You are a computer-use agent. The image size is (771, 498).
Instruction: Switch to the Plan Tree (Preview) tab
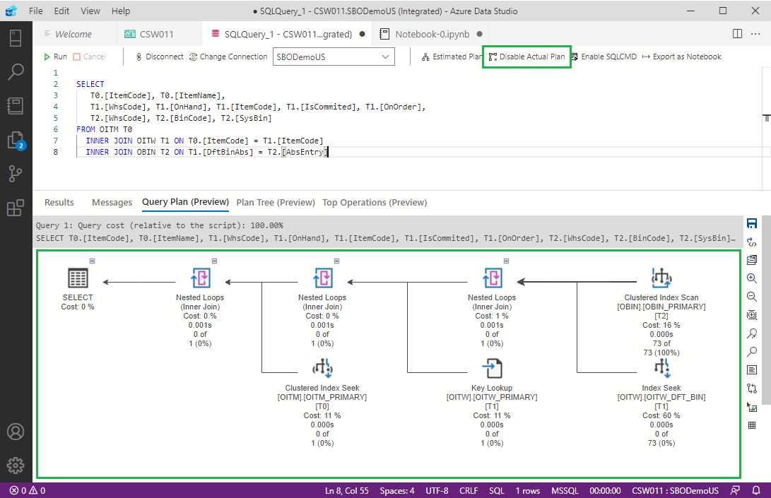(x=276, y=202)
